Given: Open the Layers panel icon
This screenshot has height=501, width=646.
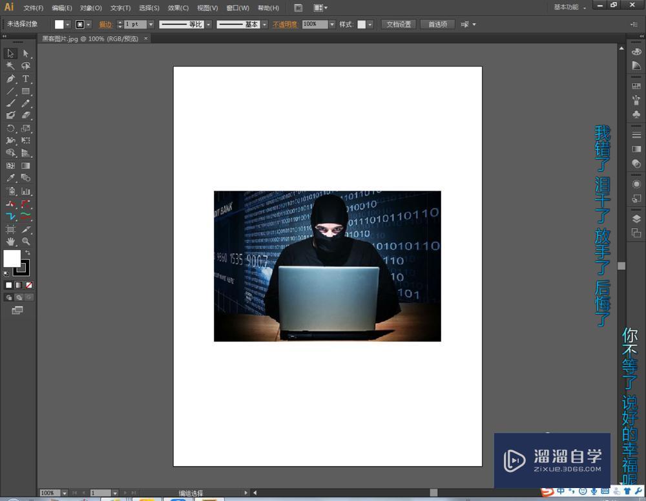Looking at the screenshot, I should pyautogui.click(x=636, y=219).
